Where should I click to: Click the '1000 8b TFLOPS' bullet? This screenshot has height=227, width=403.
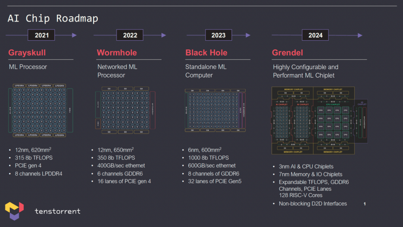point(209,158)
